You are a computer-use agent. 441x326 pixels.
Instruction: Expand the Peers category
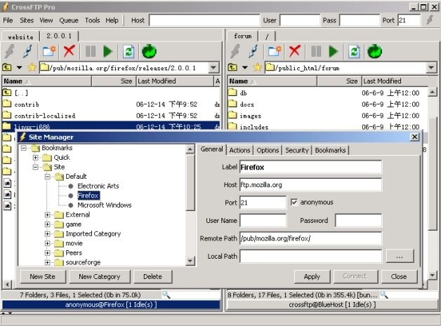click(x=47, y=253)
